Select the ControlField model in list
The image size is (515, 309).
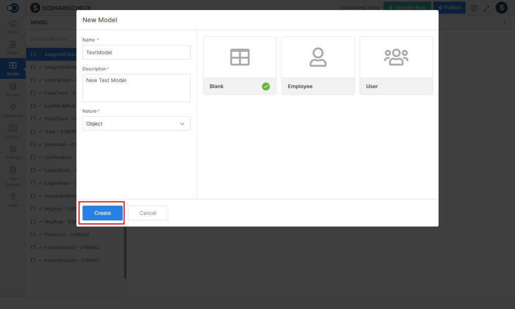(x=52, y=80)
